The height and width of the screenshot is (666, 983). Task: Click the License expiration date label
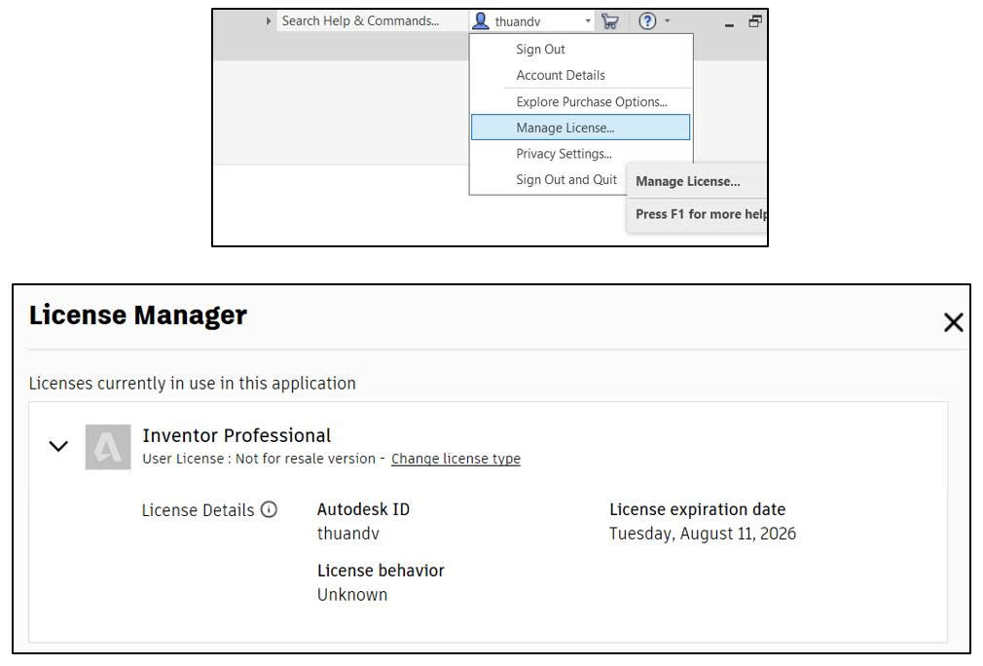click(x=697, y=509)
